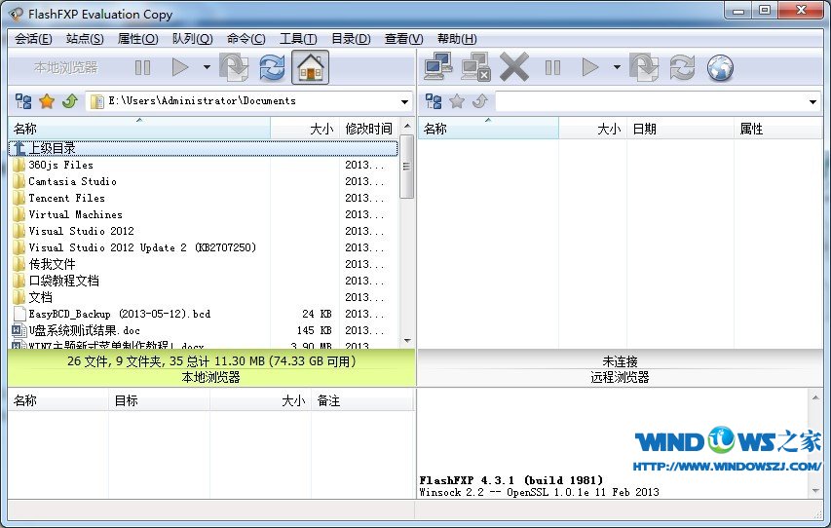Select the 上级目录 parent directory entry
Viewport: 831px width, 528px height.
click(x=52, y=148)
